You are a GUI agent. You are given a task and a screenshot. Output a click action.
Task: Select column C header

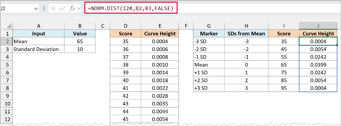coord(103,26)
